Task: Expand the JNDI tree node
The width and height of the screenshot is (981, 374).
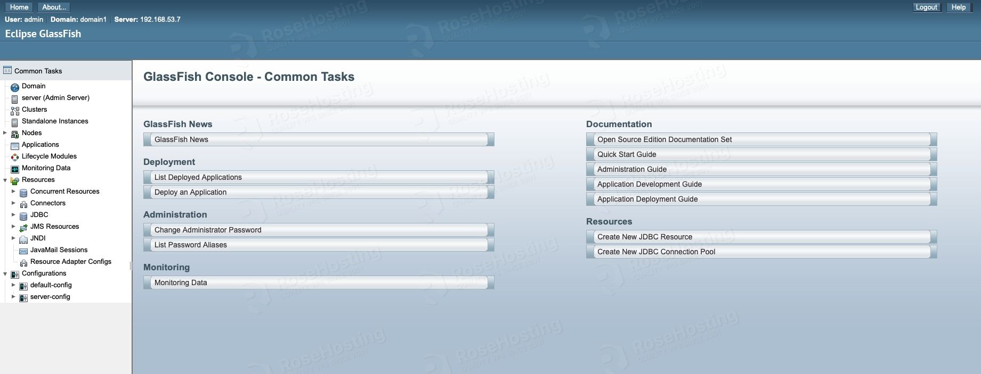Action: tap(13, 238)
